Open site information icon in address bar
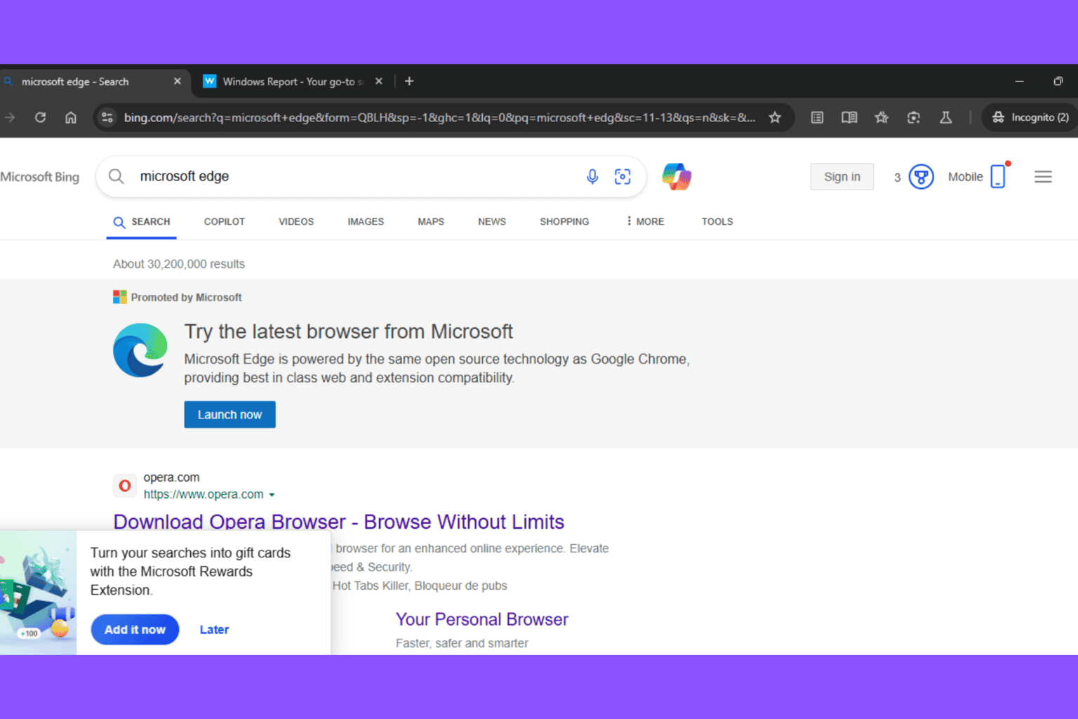 coord(107,117)
